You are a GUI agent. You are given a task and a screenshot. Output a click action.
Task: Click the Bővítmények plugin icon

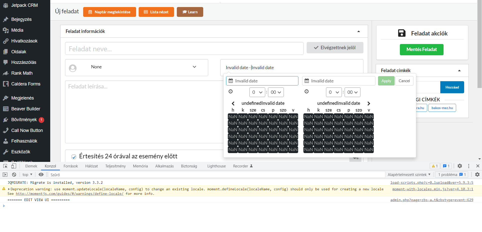6,120
